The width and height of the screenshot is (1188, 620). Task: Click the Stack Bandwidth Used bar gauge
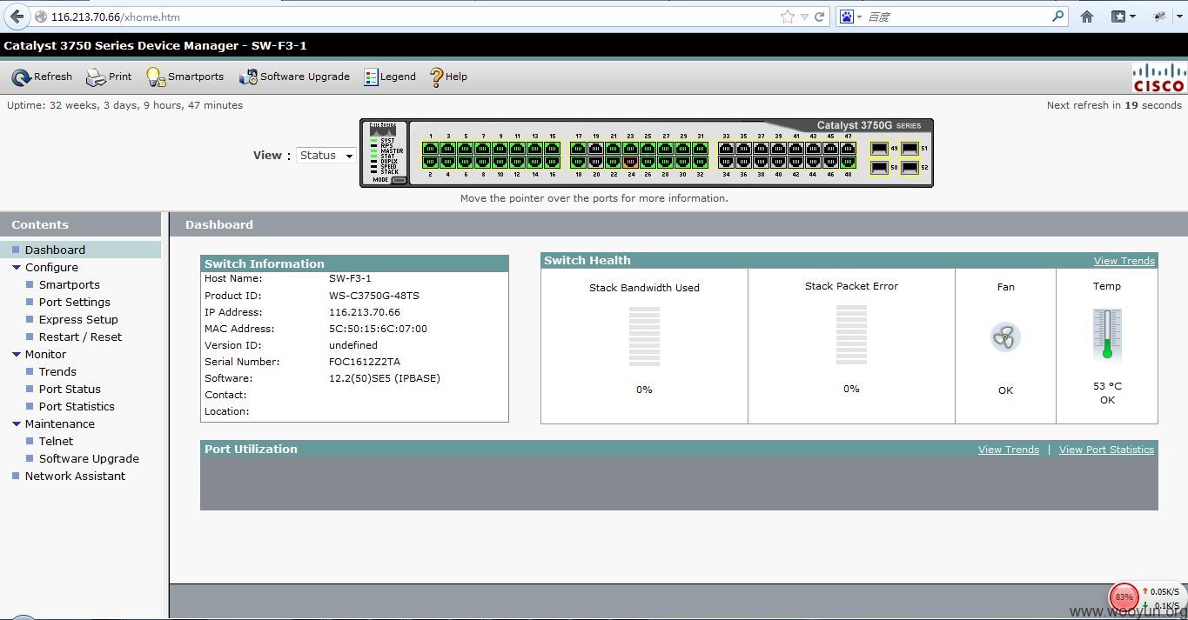644,335
